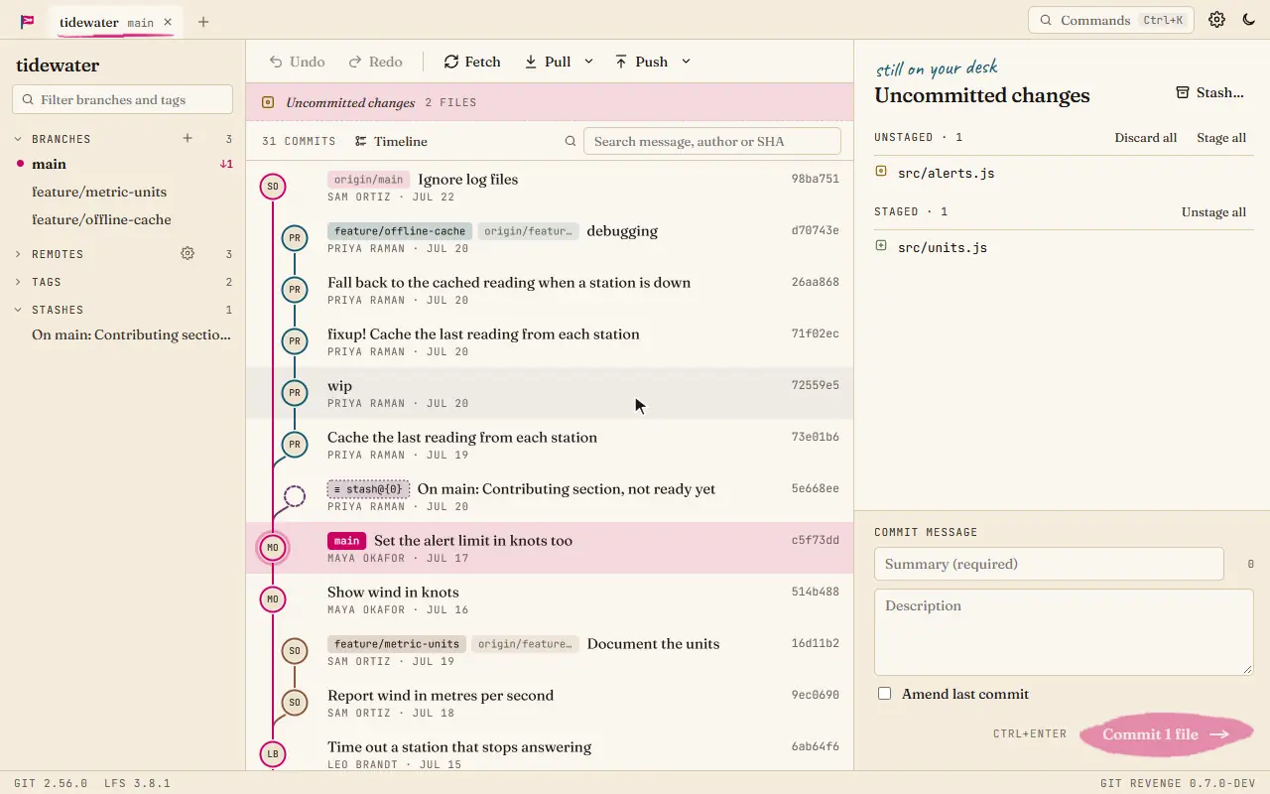Fetch from remote
The width and height of the screenshot is (1270, 794).
pyautogui.click(x=472, y=62)
